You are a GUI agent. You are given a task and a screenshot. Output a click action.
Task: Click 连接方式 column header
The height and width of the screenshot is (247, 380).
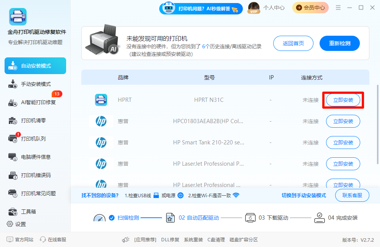[312, 78]
